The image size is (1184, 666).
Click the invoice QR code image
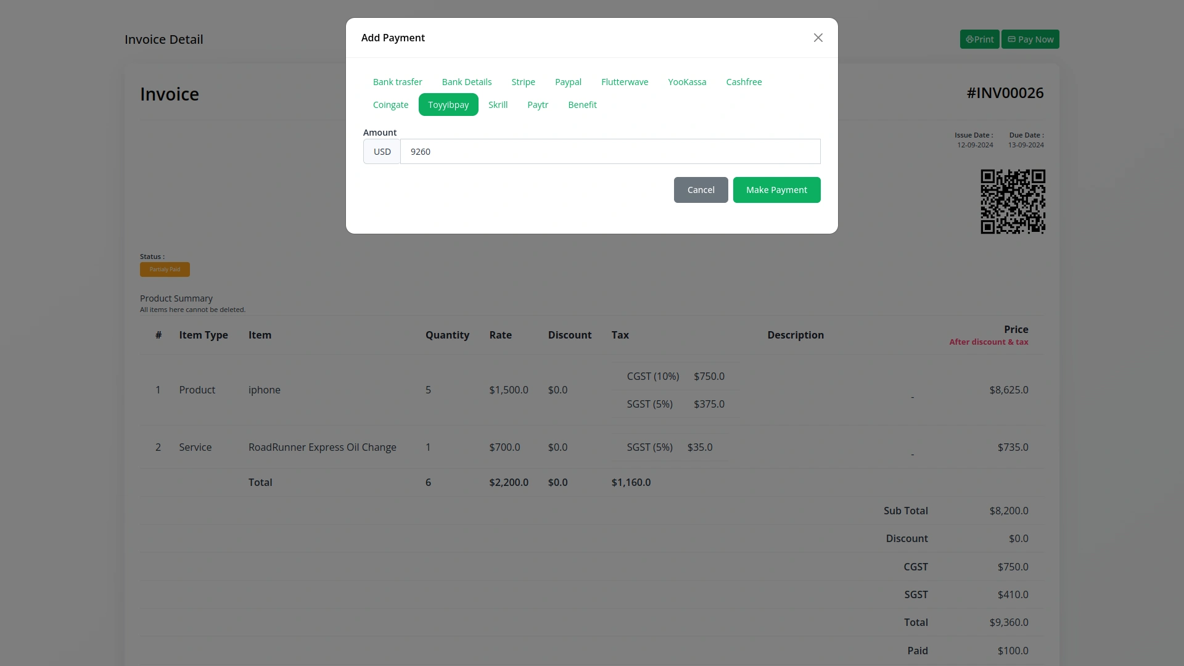coord(1012,202)
